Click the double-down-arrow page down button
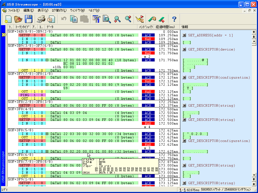Screen dimensions: 258x193 254,179
